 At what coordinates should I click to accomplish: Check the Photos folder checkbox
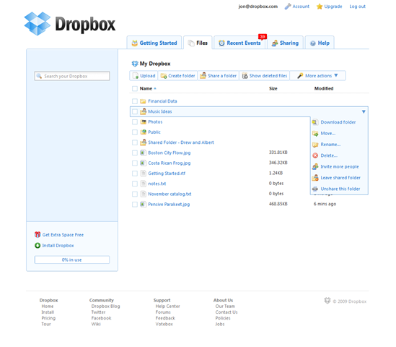(135, 121)
